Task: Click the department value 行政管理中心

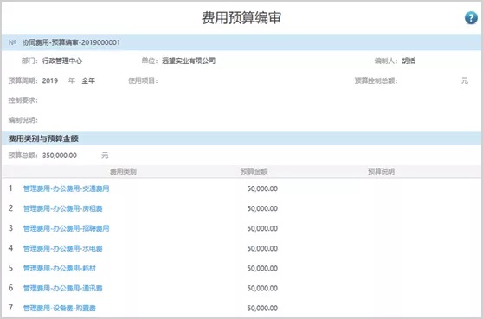Action: [62, 61]
